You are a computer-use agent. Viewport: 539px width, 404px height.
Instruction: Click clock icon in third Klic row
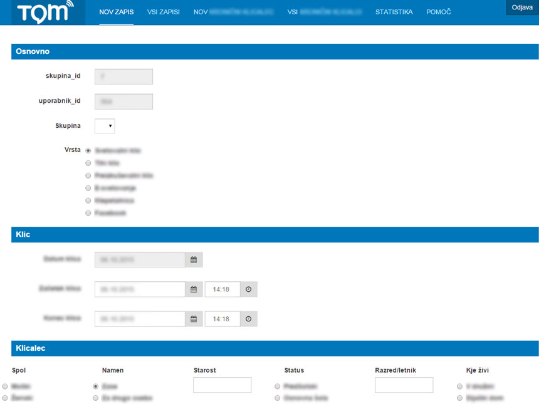pyautogui.click(x=248, y=319)
